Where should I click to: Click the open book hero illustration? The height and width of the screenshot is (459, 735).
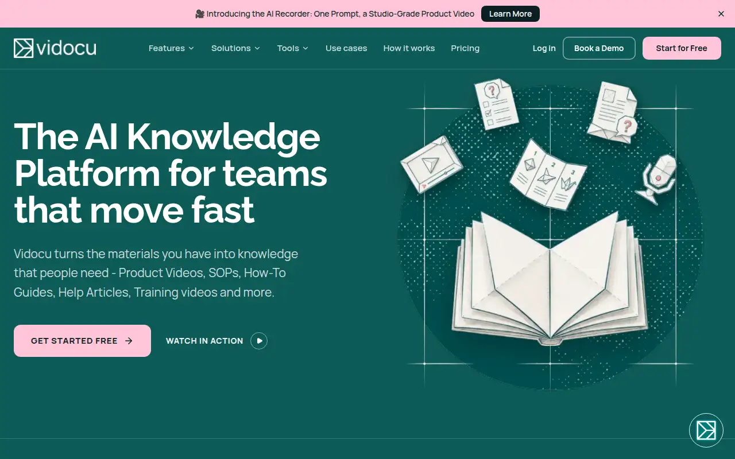coord(550,278)
